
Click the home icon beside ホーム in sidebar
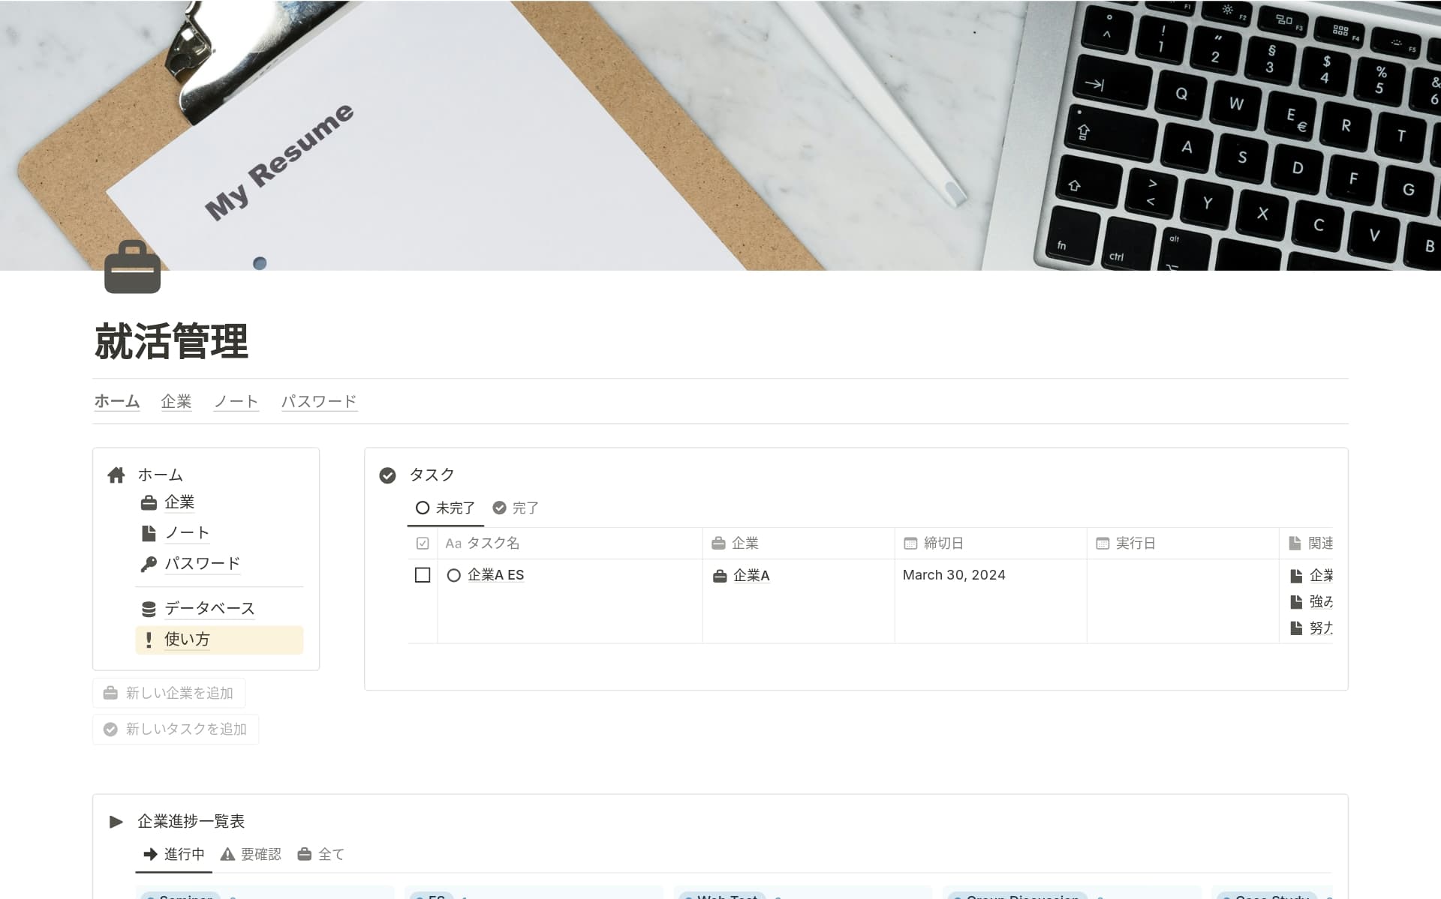[x=116, y=475]
